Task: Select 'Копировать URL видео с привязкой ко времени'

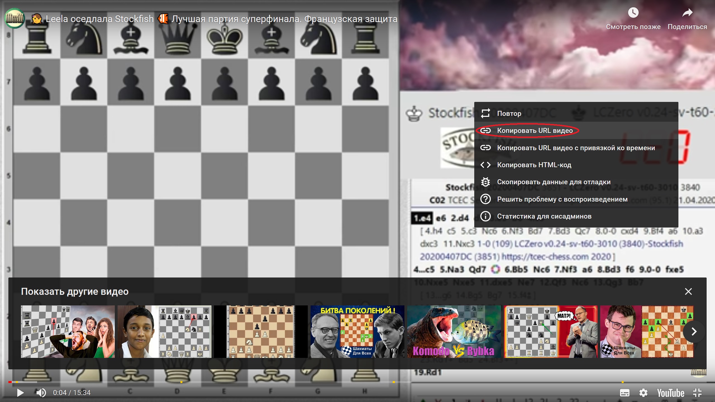Action: click(x=576, y=148)
